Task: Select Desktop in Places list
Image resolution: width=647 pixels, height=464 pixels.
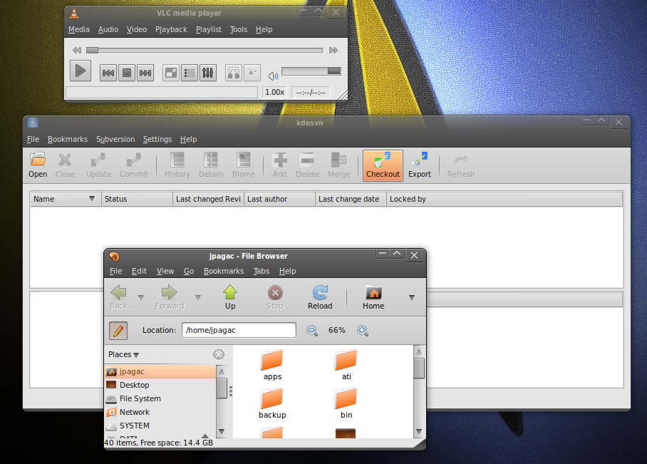Action: tap(160, 385)
